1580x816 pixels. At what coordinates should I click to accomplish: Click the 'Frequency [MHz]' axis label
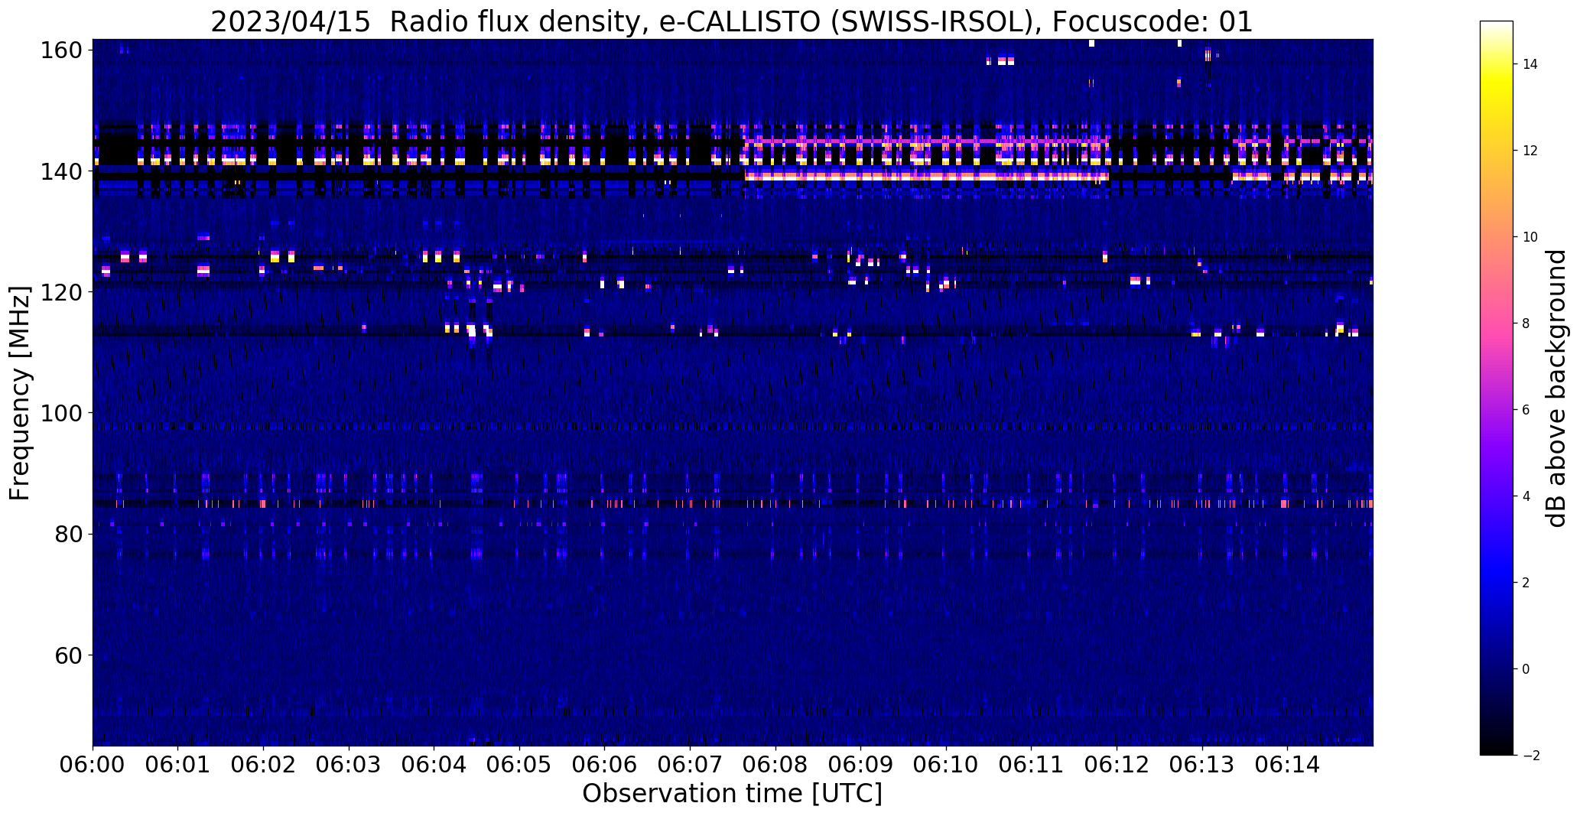click(x=20, y=393)
